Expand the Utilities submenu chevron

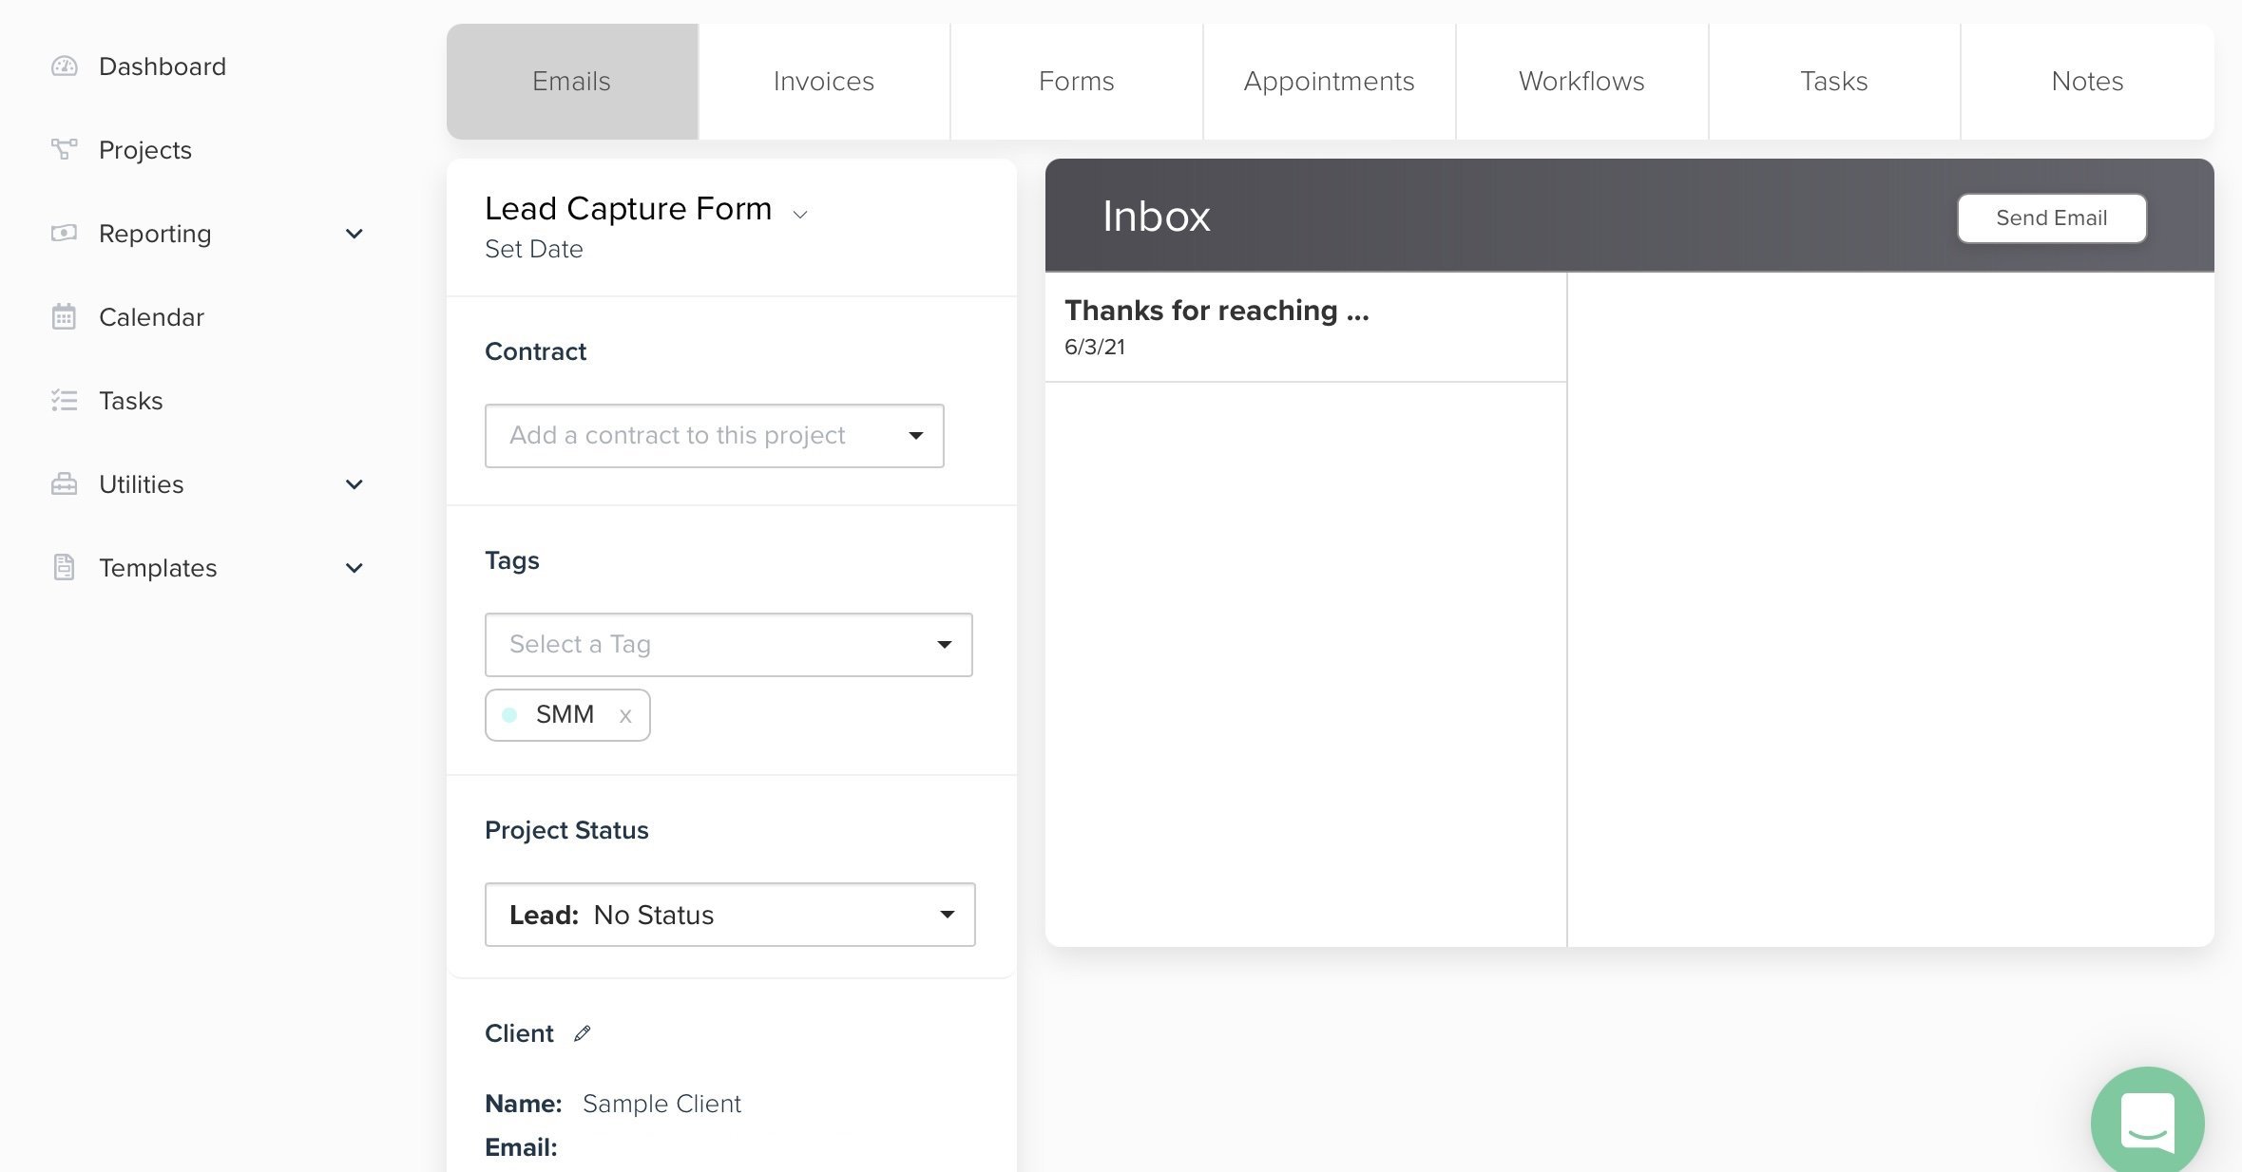[355, 484]
